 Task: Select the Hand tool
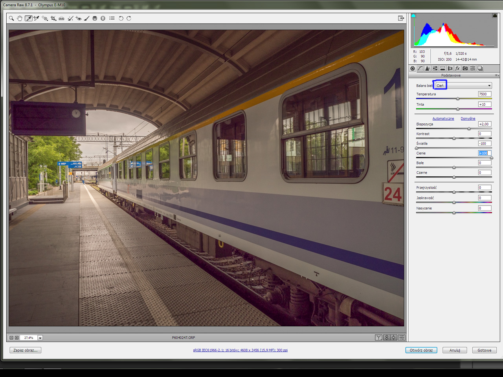20,18
